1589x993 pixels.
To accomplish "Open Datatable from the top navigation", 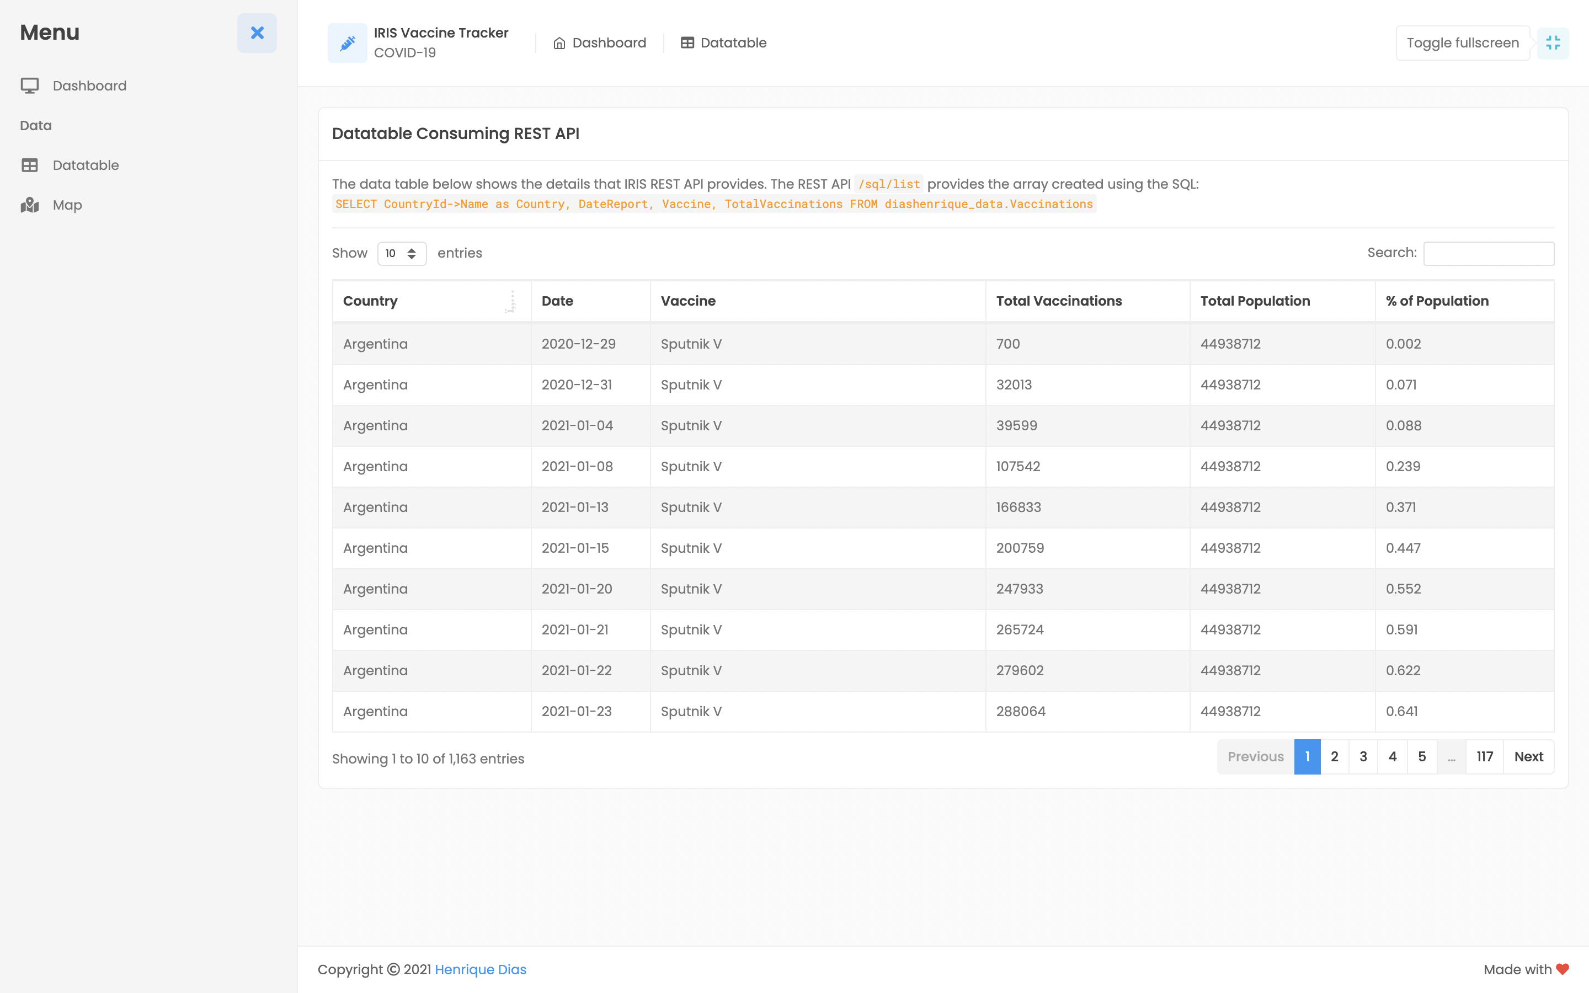I will click(x=733, y=44).
